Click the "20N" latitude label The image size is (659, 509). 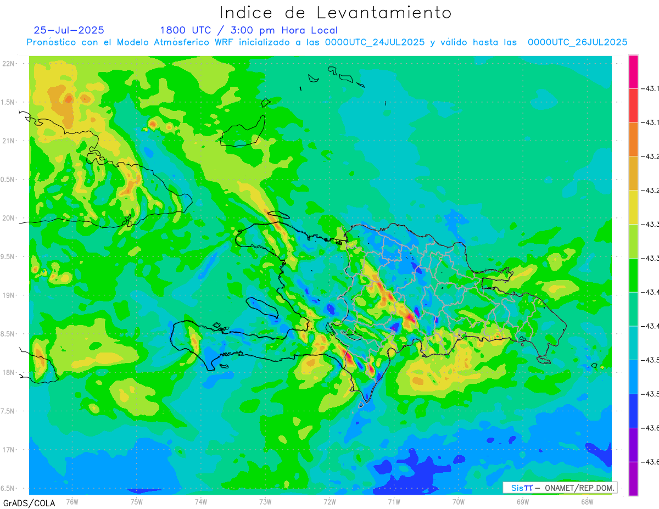[x=8, y=218]
